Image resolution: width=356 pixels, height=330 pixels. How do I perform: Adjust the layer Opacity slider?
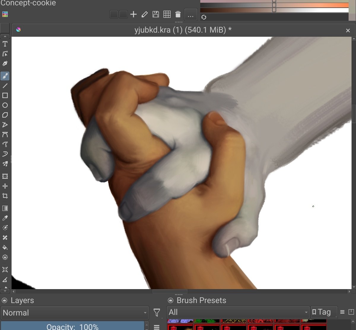click(x=72, y=326)
